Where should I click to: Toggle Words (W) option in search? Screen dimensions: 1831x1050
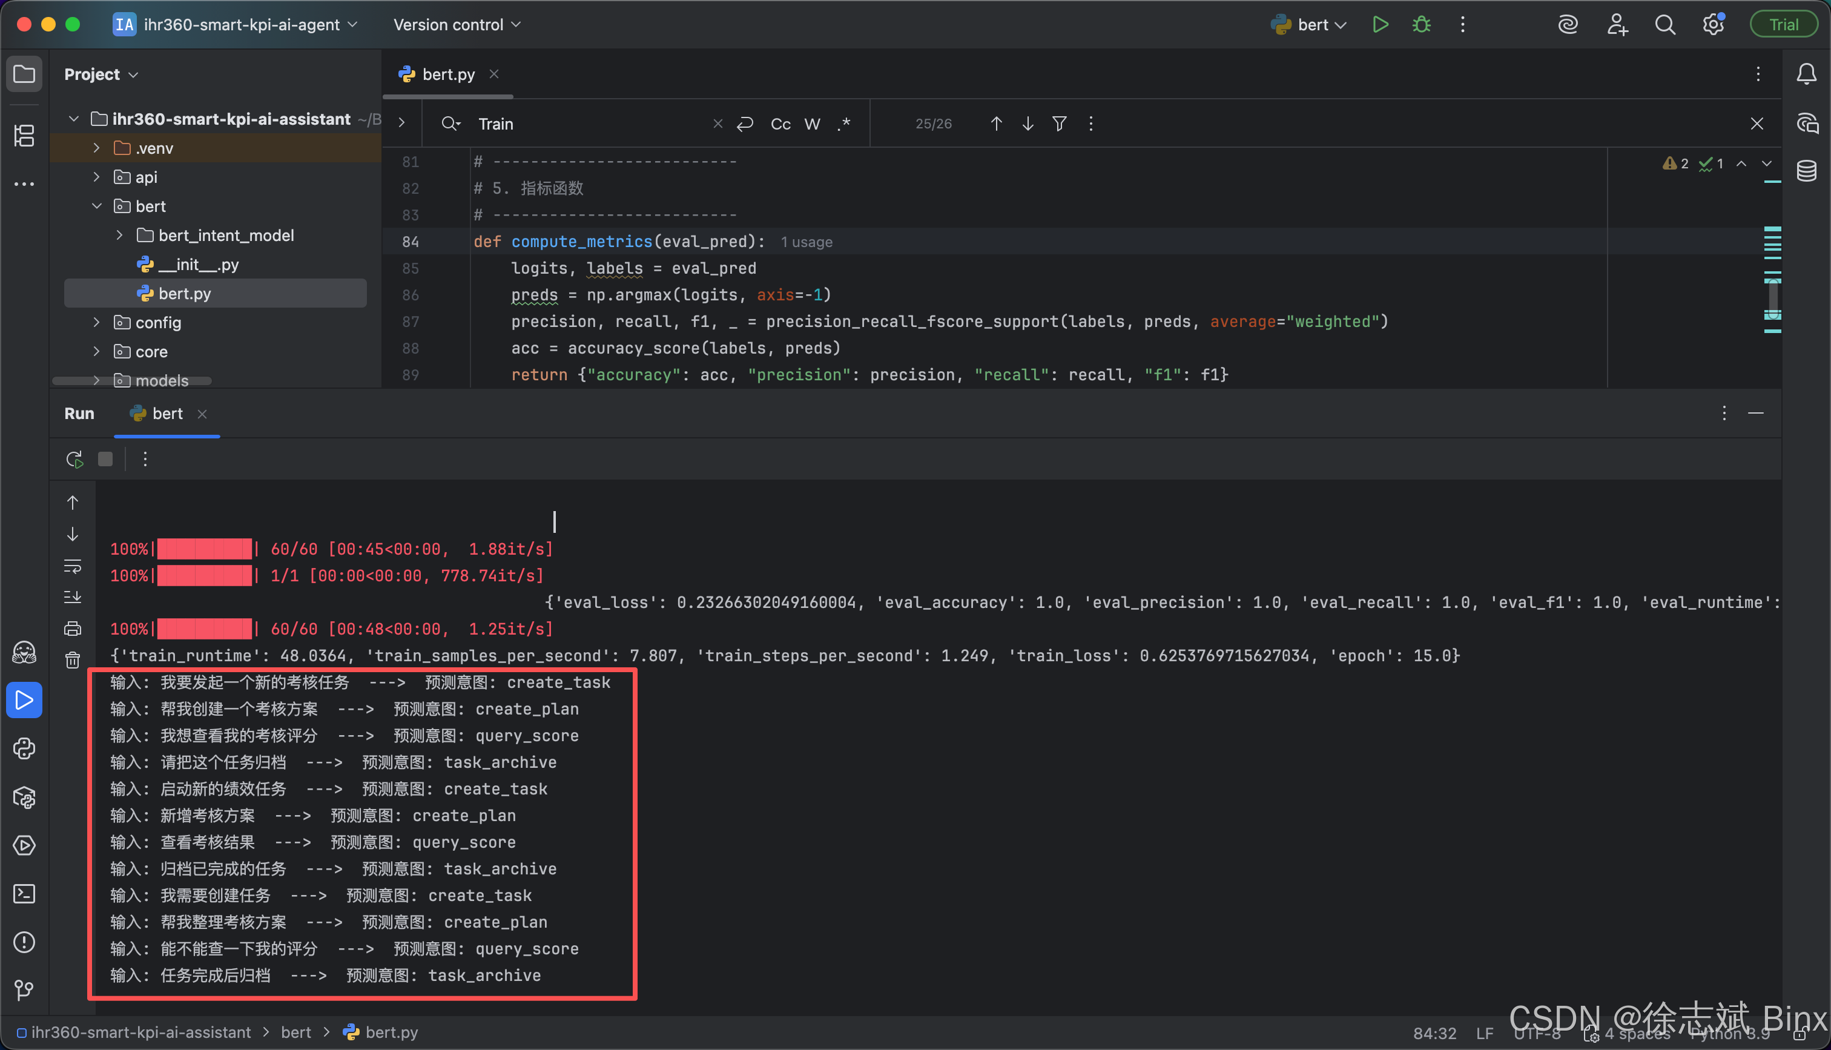(x=812, y=124)
